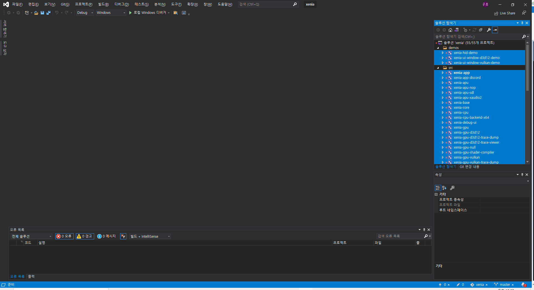
Task: Pin the Properties panel
Action: pyautogui.click(x=522, y=175)
